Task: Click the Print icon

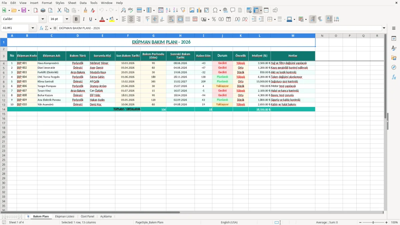Action: tap(43, 10)
